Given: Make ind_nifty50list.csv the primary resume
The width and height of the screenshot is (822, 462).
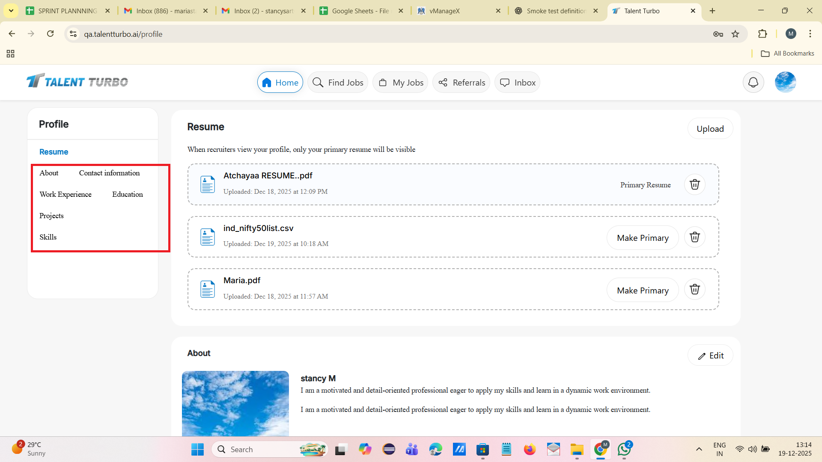Looking at the screenshot, I should 643,238.
